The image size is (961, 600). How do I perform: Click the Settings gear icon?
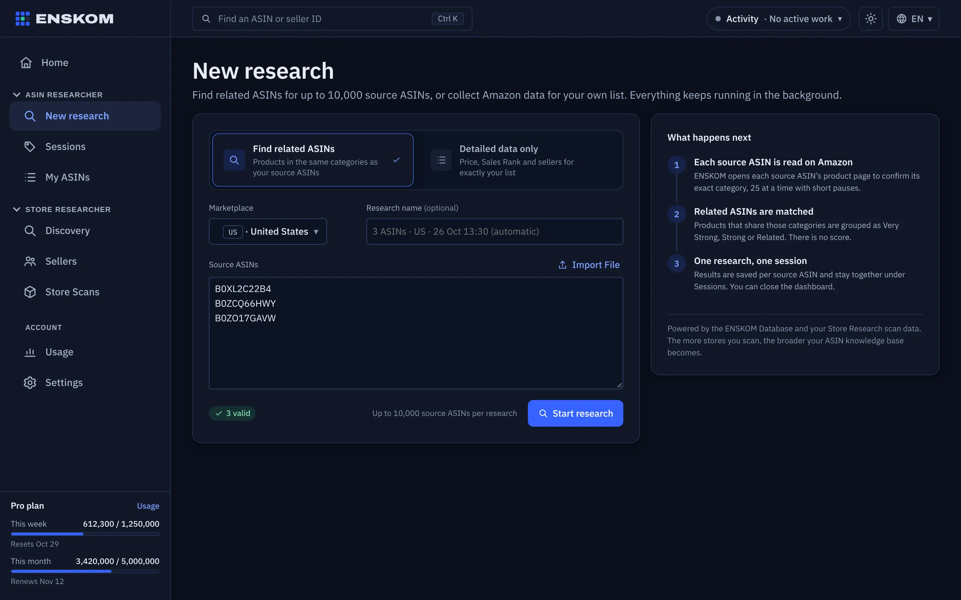pyautogui.click(x=30, y=383)
